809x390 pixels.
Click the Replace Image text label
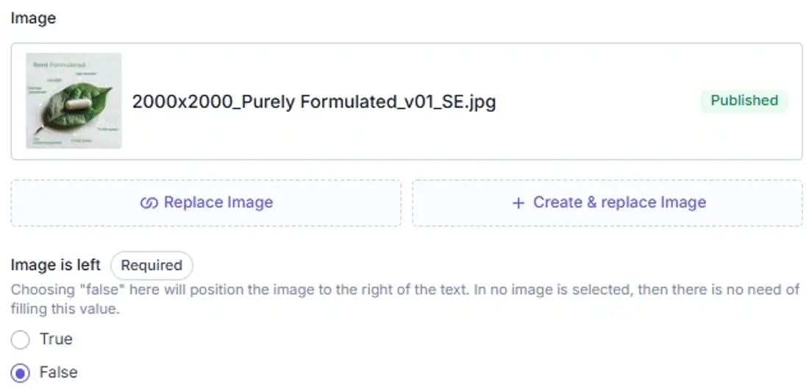218,202
